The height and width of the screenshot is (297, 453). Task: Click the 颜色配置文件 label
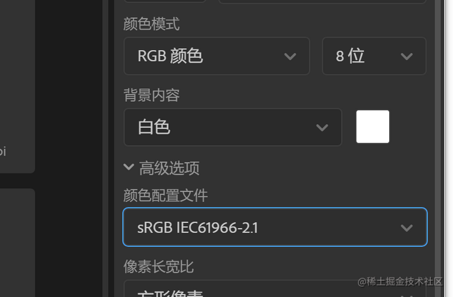[165, 195]
